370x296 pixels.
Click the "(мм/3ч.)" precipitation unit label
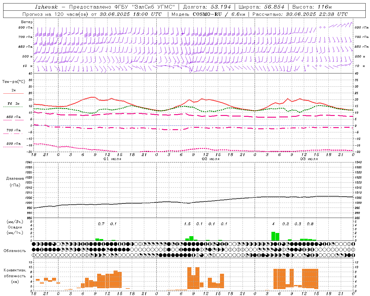point(15,222)
